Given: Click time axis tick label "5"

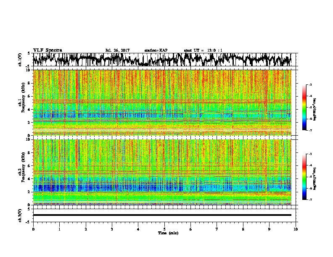Looking at the screenshot, I should 164,229.
